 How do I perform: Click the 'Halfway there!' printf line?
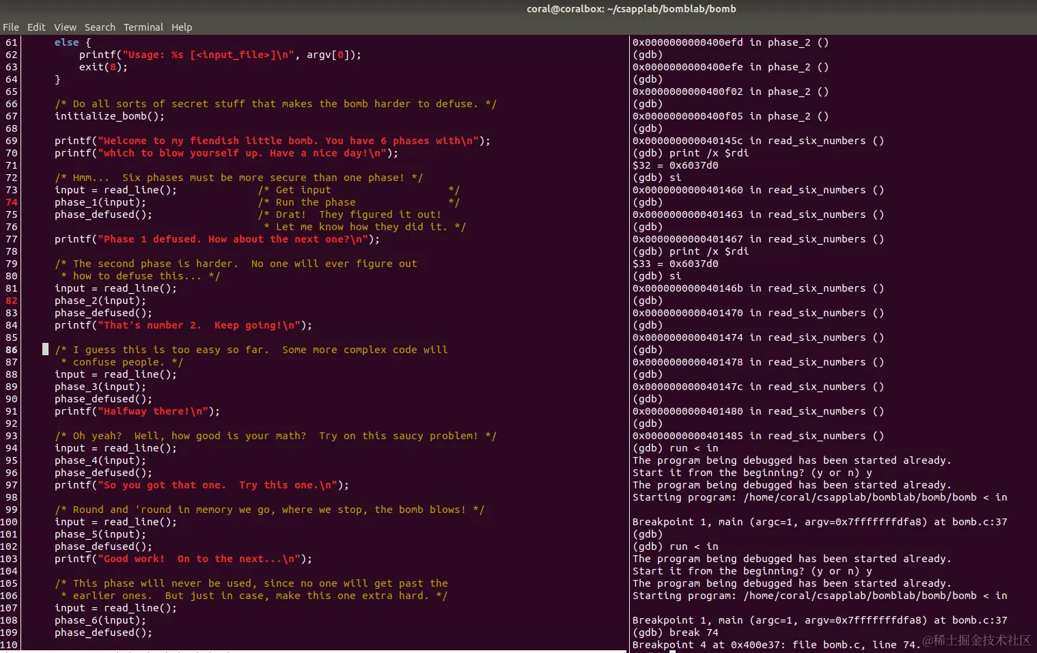[x=137, y=411]
